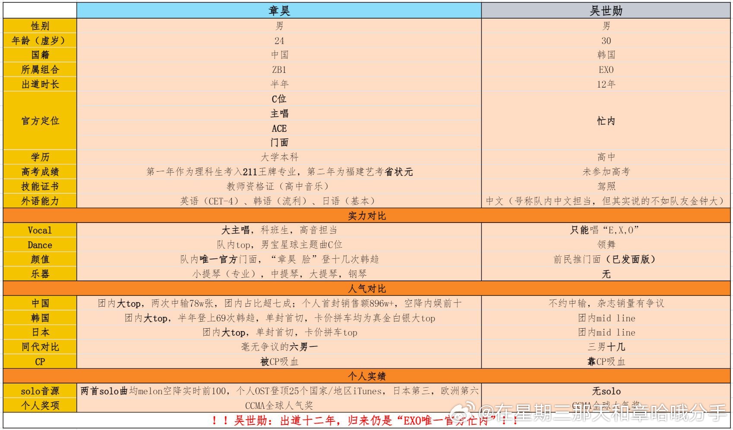733x430 pixels.
Task: Click the row label CP
Action: 40,361
